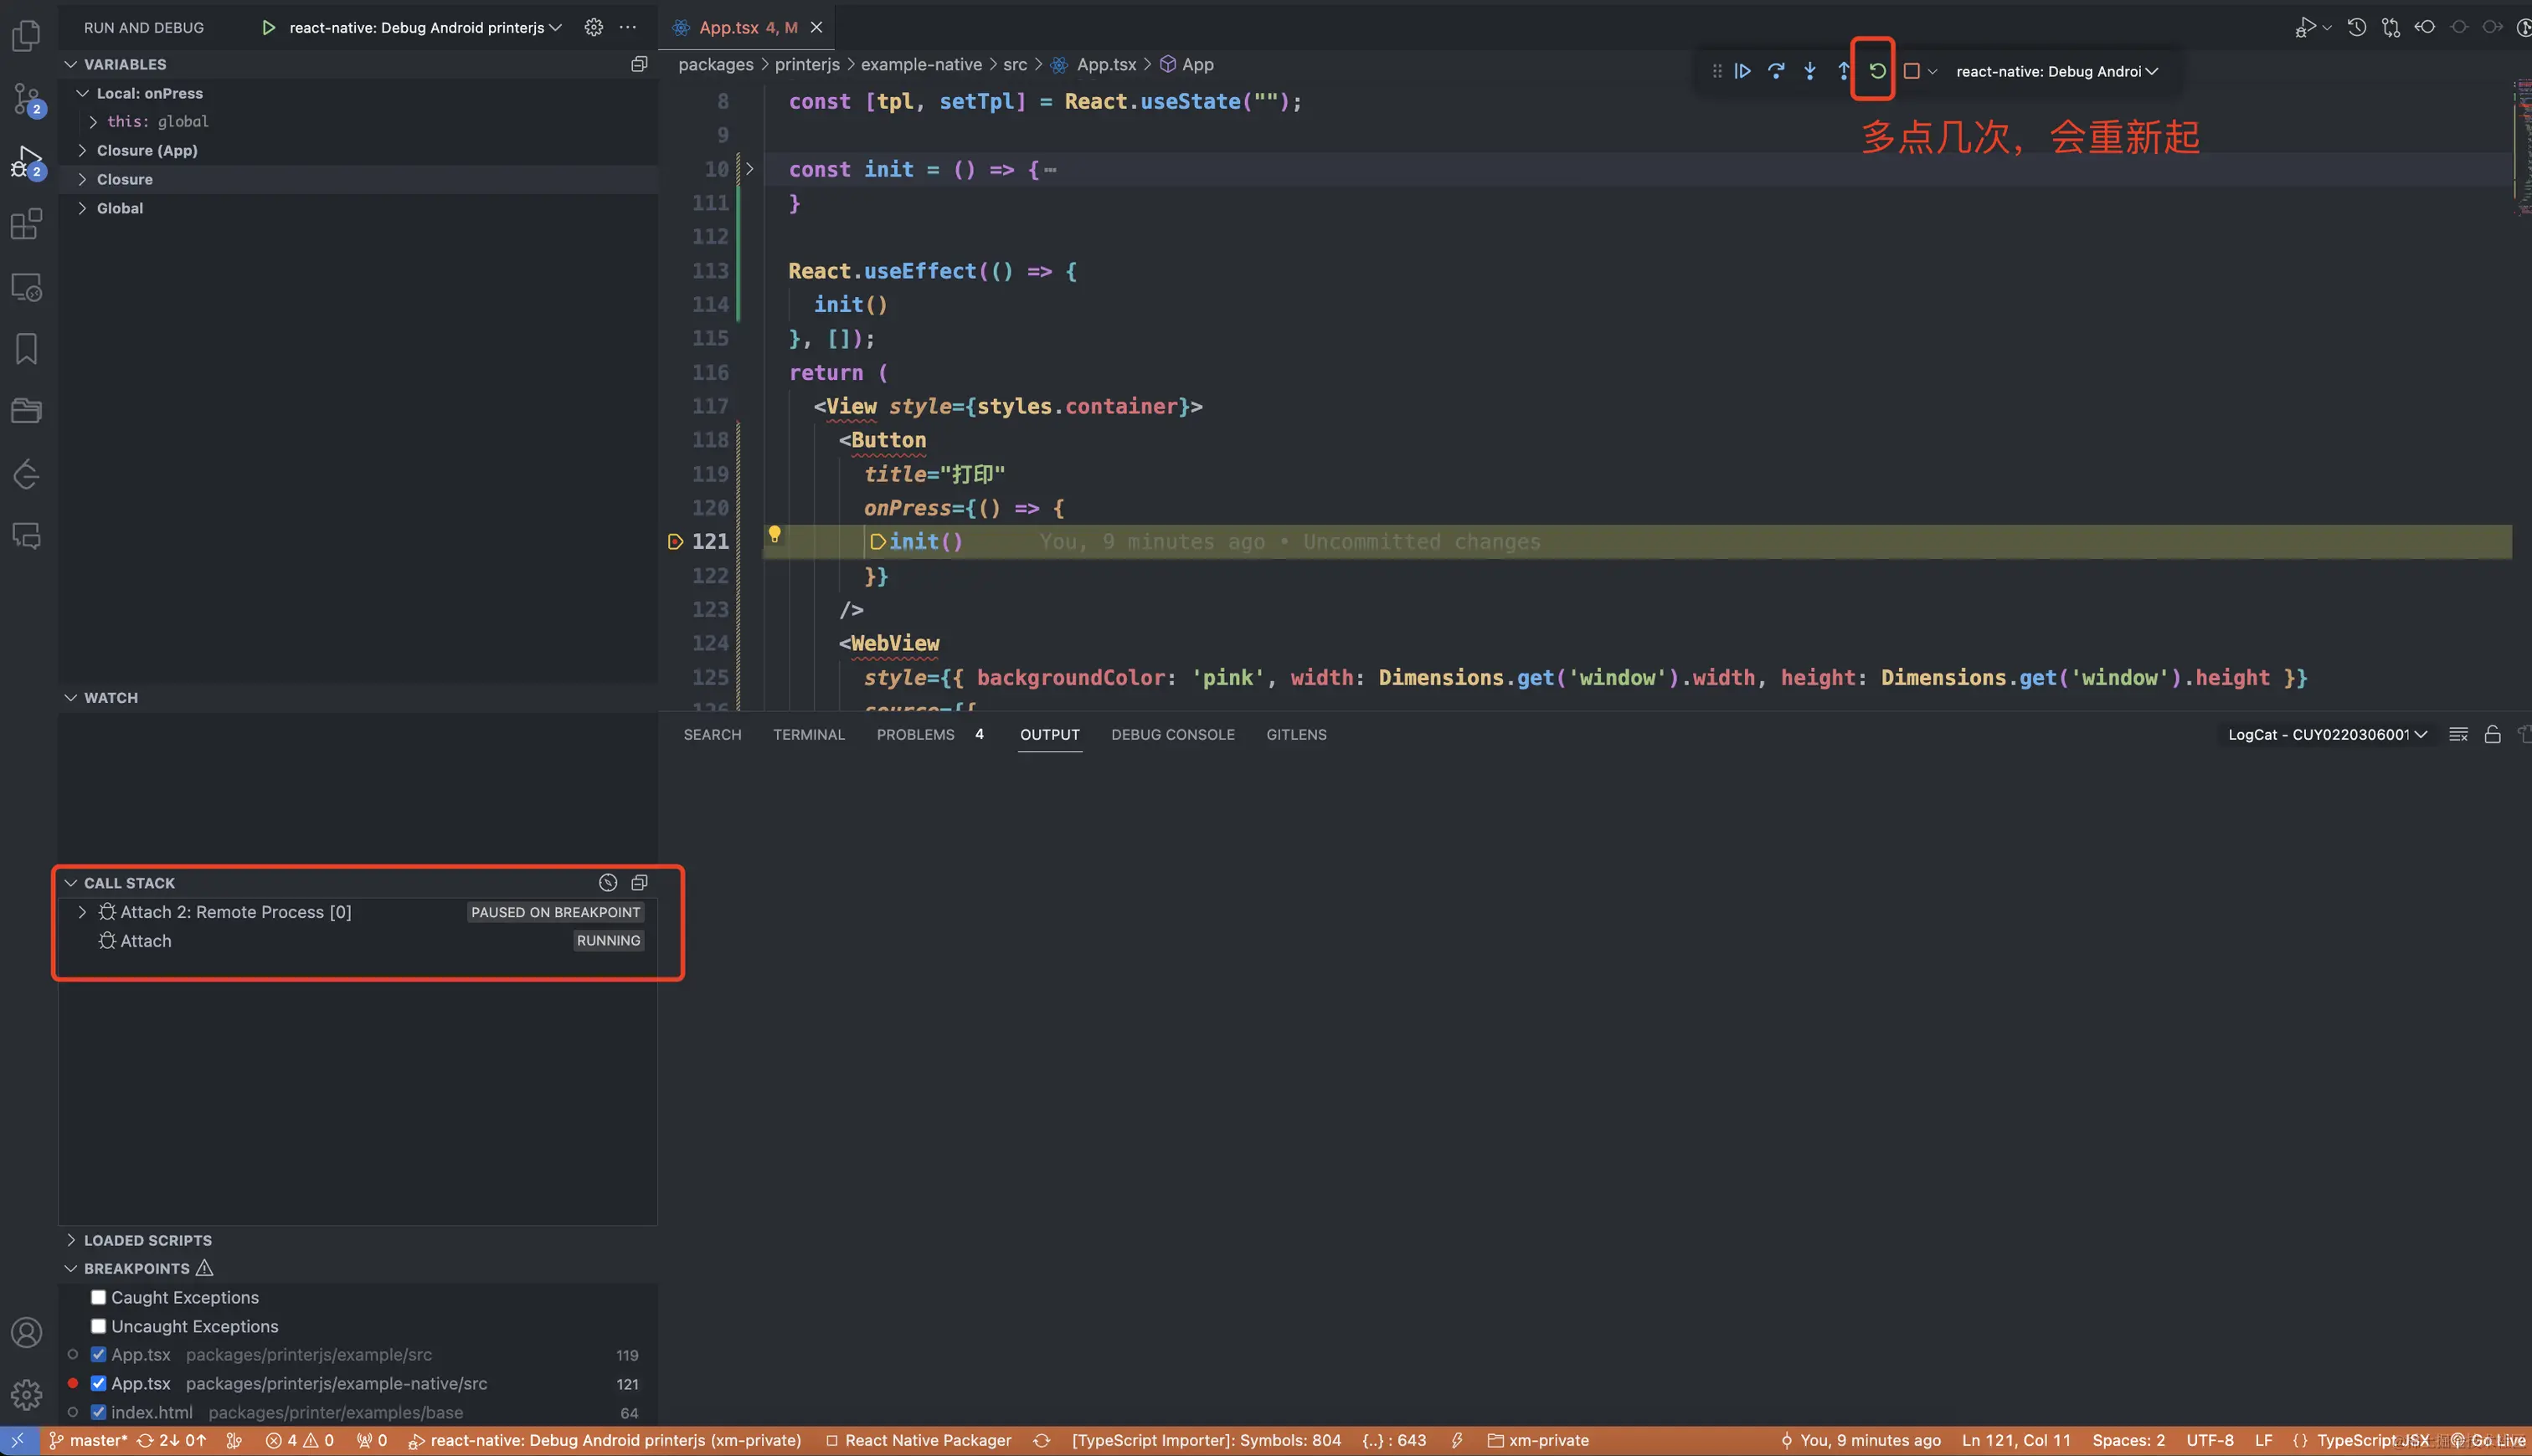
Task: Click the Stop debug square button
Action: 1911,71
